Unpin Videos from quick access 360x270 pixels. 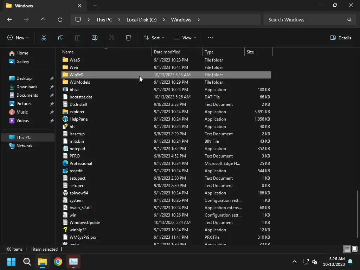52,121
